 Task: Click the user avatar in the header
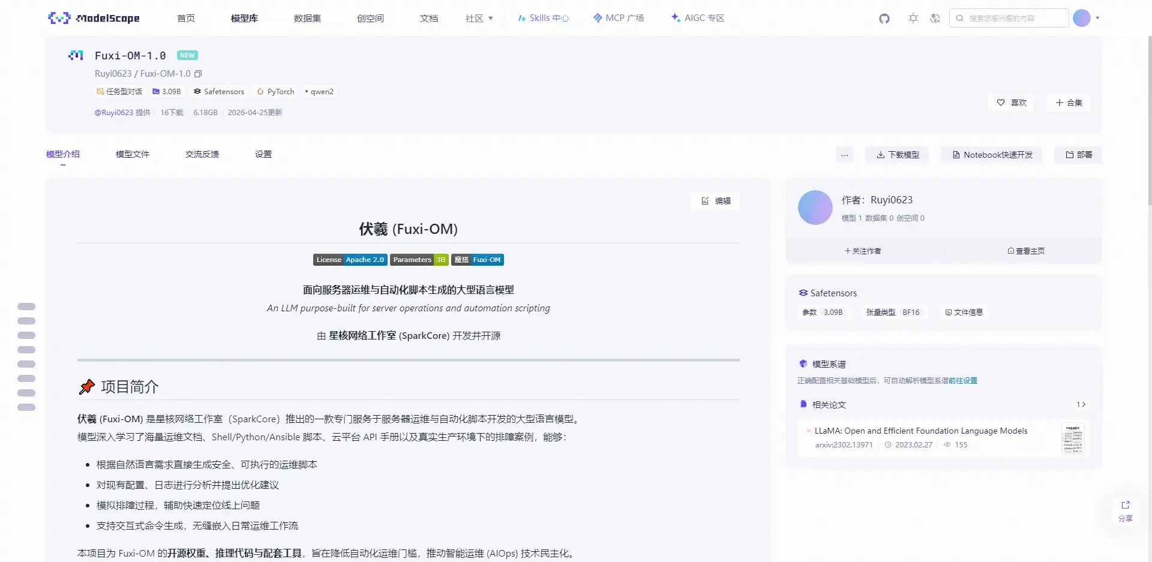point(1081,18)
